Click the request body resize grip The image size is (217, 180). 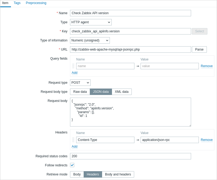tap(190, 125)
